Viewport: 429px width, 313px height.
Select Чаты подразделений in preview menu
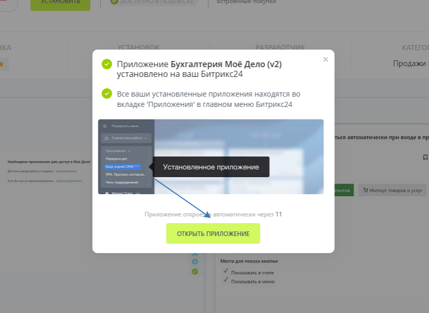pyautogui.click(x=122, y=182)
